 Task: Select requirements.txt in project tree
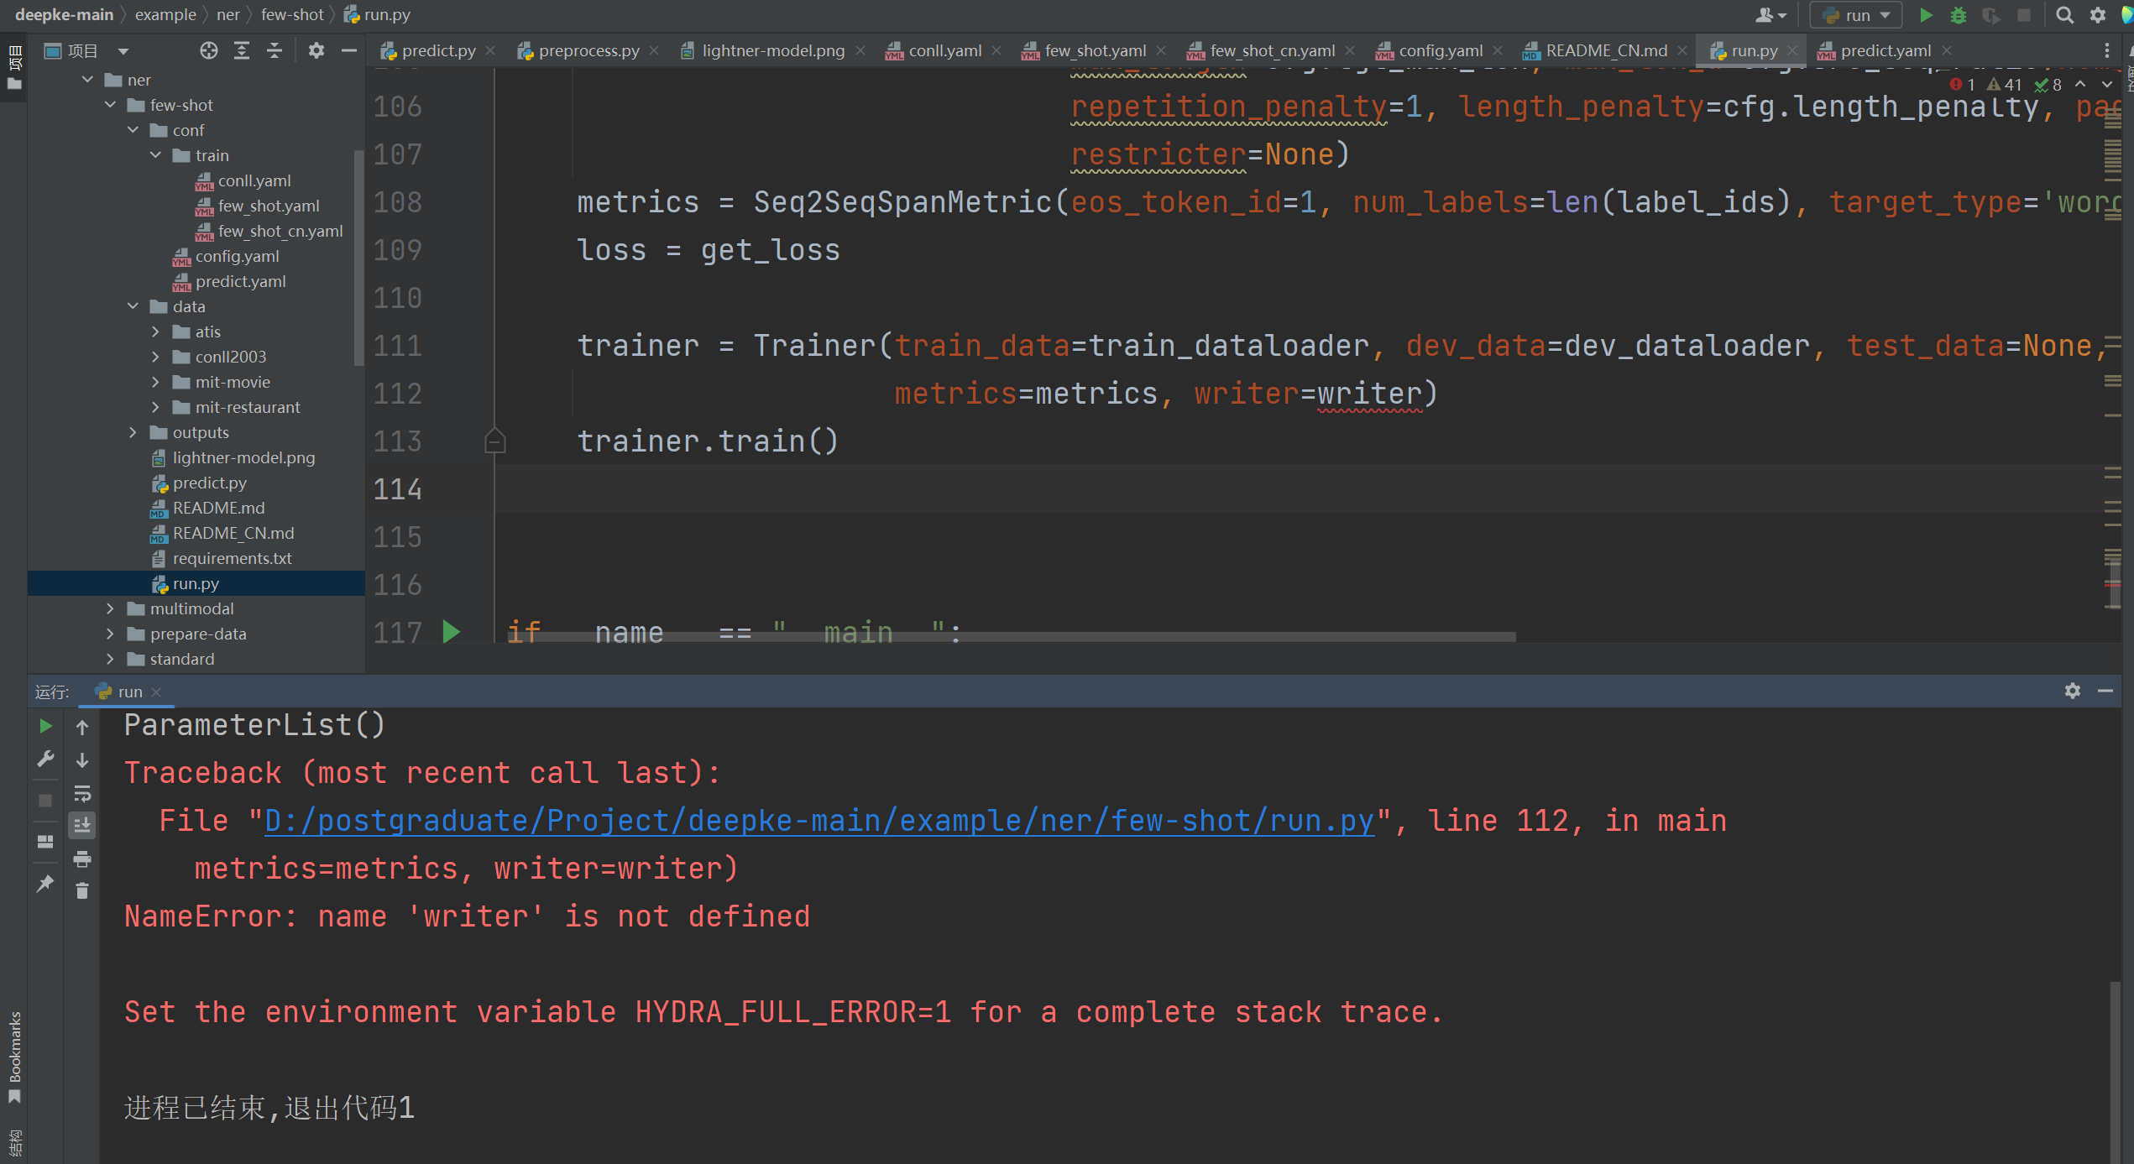(232, 558)
